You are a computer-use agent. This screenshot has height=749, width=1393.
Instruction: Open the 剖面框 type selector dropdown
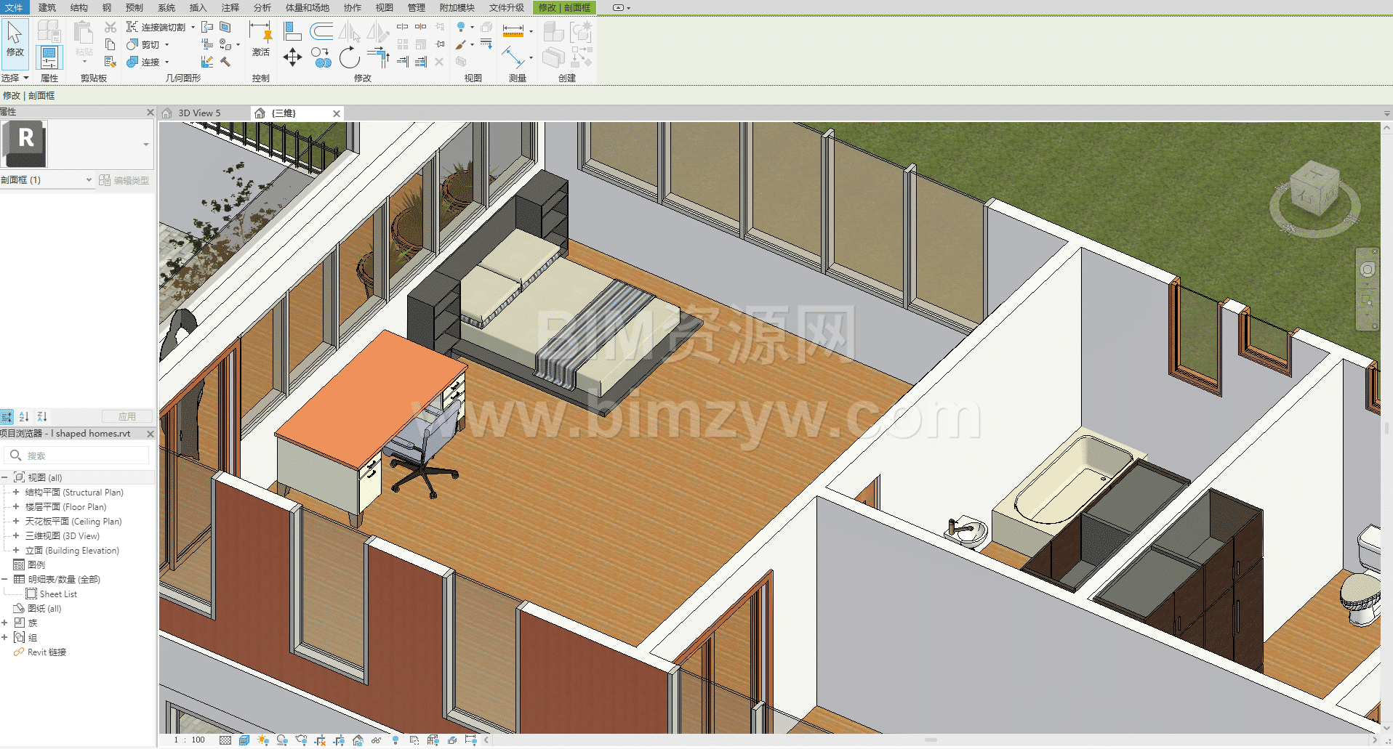[x=89, y=180]
